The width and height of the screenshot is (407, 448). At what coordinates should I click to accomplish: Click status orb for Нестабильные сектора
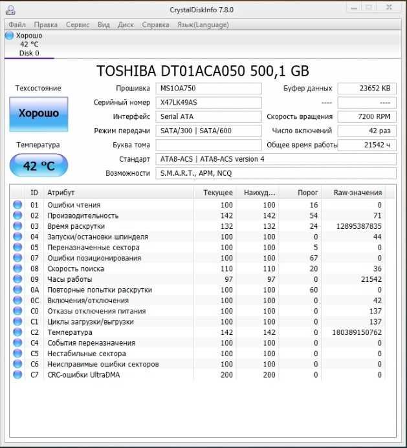click(17, 354)
